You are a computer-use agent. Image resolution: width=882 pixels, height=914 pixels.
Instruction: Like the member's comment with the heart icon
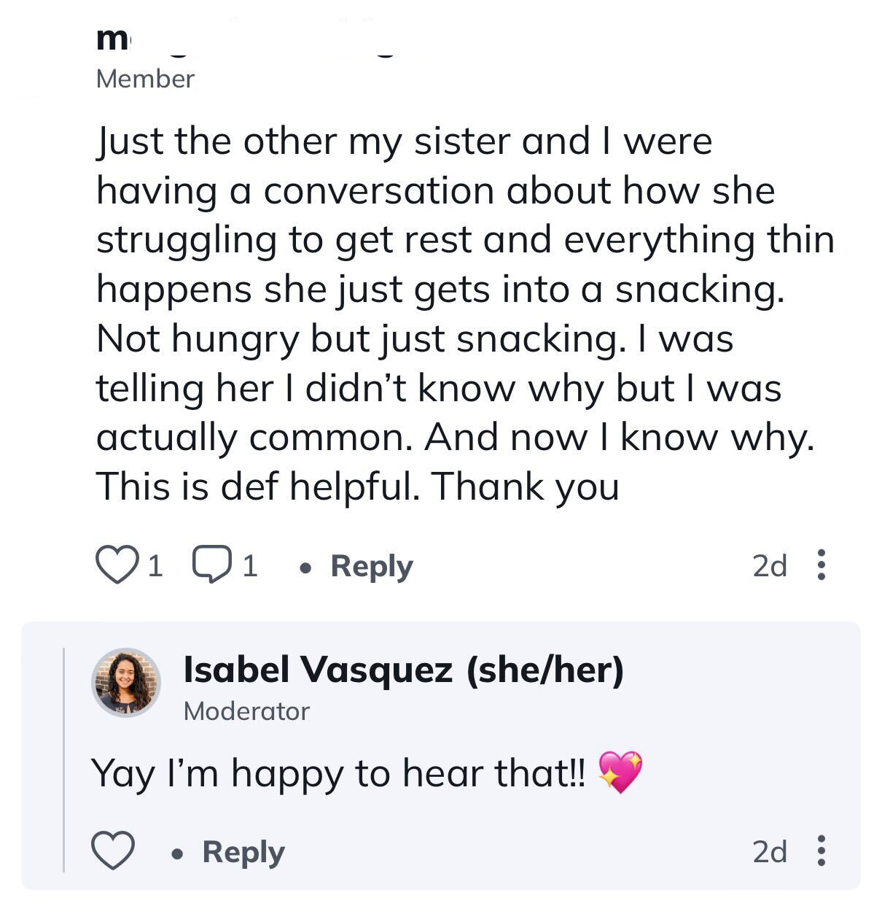[117, 565]
